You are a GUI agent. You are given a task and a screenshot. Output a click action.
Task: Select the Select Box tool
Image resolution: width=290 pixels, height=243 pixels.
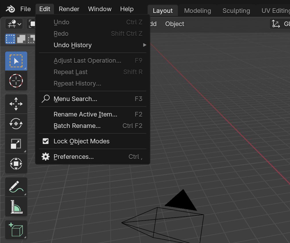(16, 61)
